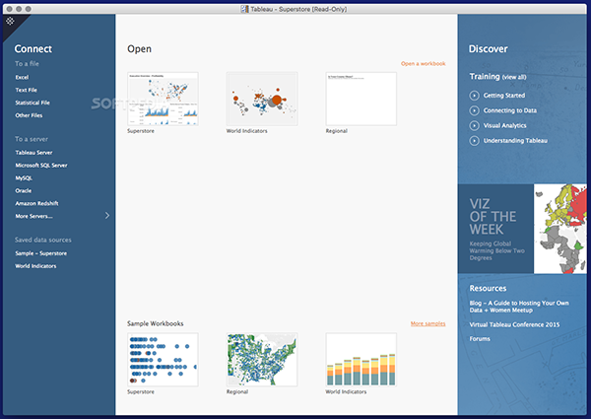Open the Superstore sample workbook thumbnail

point(163,360)
